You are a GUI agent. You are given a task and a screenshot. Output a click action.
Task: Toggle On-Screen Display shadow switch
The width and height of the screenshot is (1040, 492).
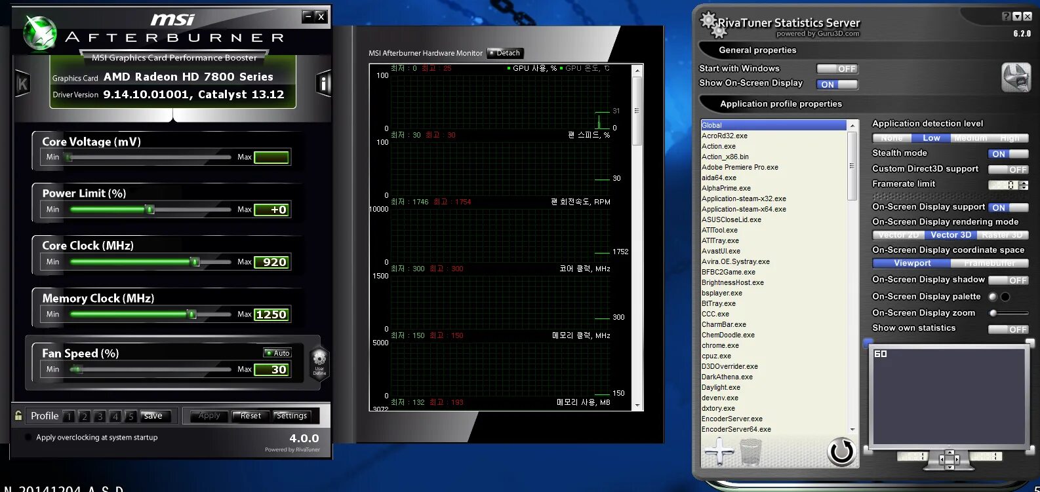pyautogui.click(x=1008, y=280)
